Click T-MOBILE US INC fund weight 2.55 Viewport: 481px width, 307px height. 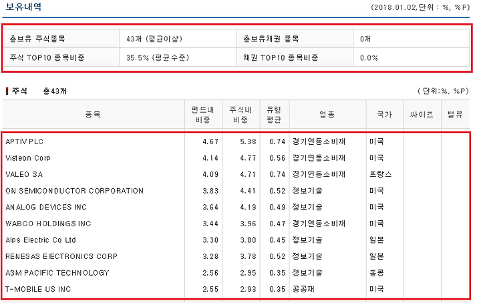click(210, 289)
